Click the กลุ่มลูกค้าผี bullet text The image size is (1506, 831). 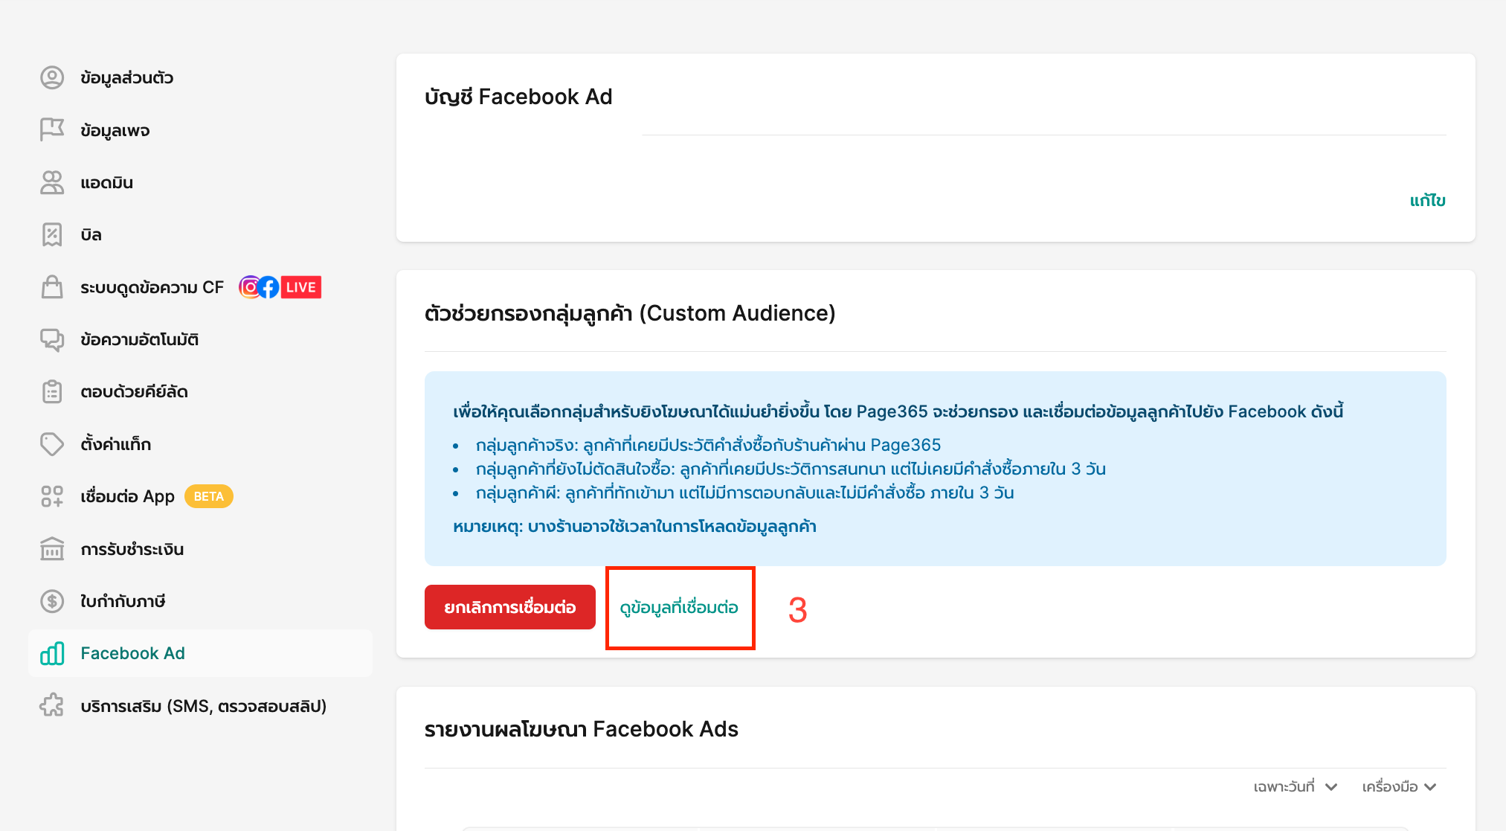[x=744, y=492]
